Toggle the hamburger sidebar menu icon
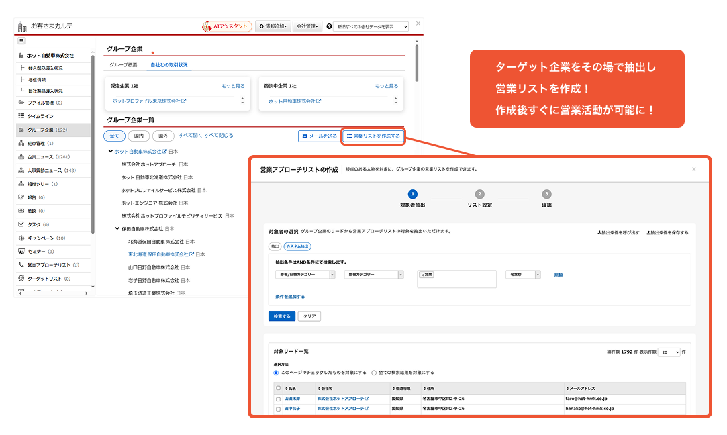 tap(21, 41)
